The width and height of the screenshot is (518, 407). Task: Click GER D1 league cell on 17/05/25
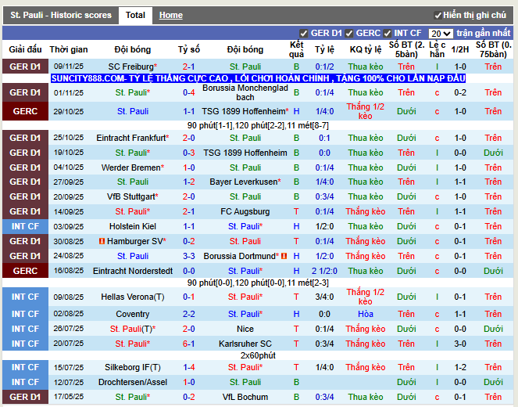point(25,397)
